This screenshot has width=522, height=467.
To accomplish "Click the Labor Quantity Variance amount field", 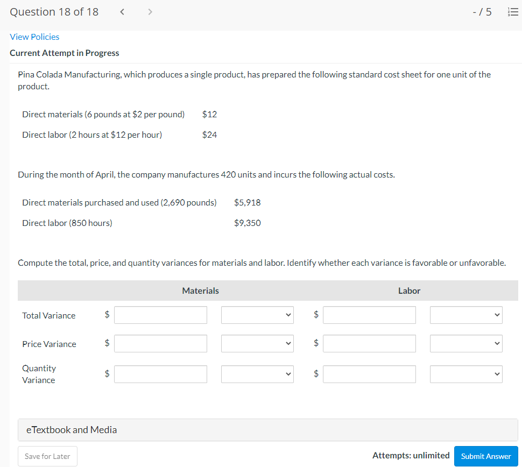I will click(369, 374).
